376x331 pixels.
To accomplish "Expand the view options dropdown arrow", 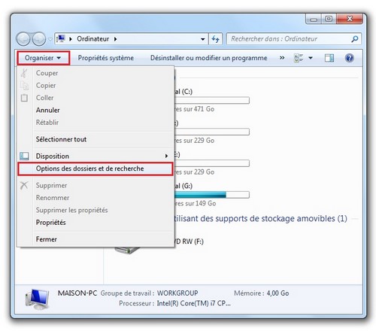I will [311, 58].
